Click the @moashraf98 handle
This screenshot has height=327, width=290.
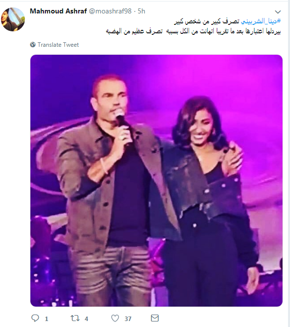pyautogui.click(x=110, y=11)
